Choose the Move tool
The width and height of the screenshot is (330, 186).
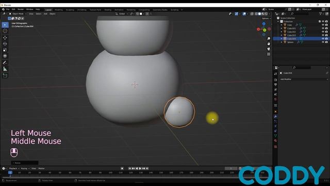coord(5,38)
